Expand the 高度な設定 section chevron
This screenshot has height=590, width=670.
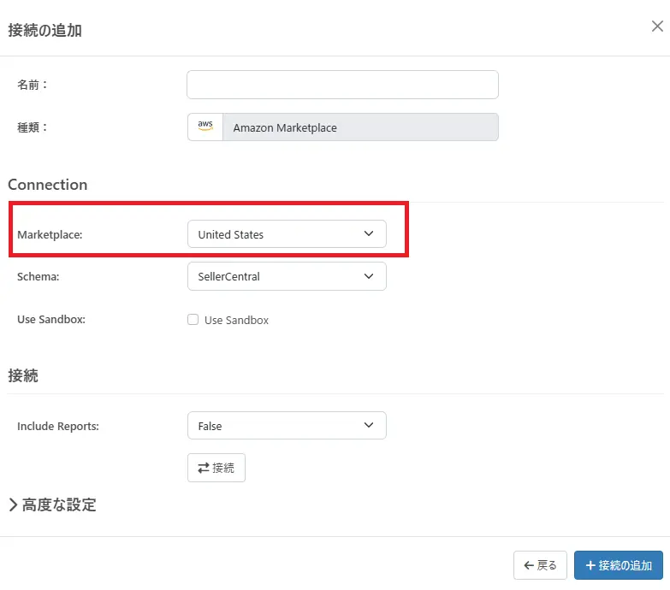[x=14, y=504]
